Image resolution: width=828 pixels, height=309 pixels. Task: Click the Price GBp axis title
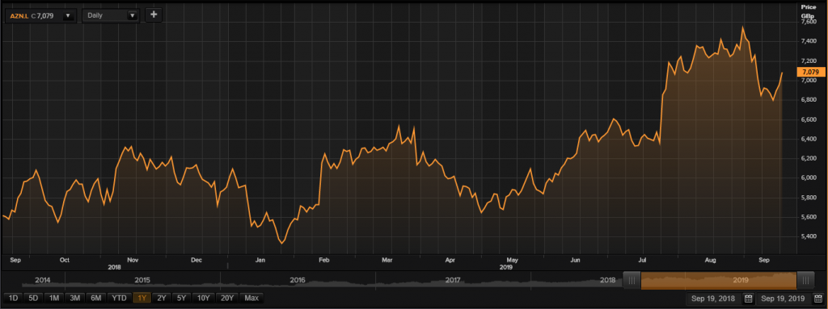pos(809,11)
